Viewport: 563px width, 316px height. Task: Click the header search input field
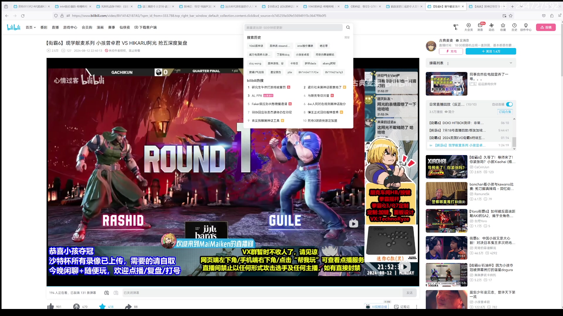[293, 28]
